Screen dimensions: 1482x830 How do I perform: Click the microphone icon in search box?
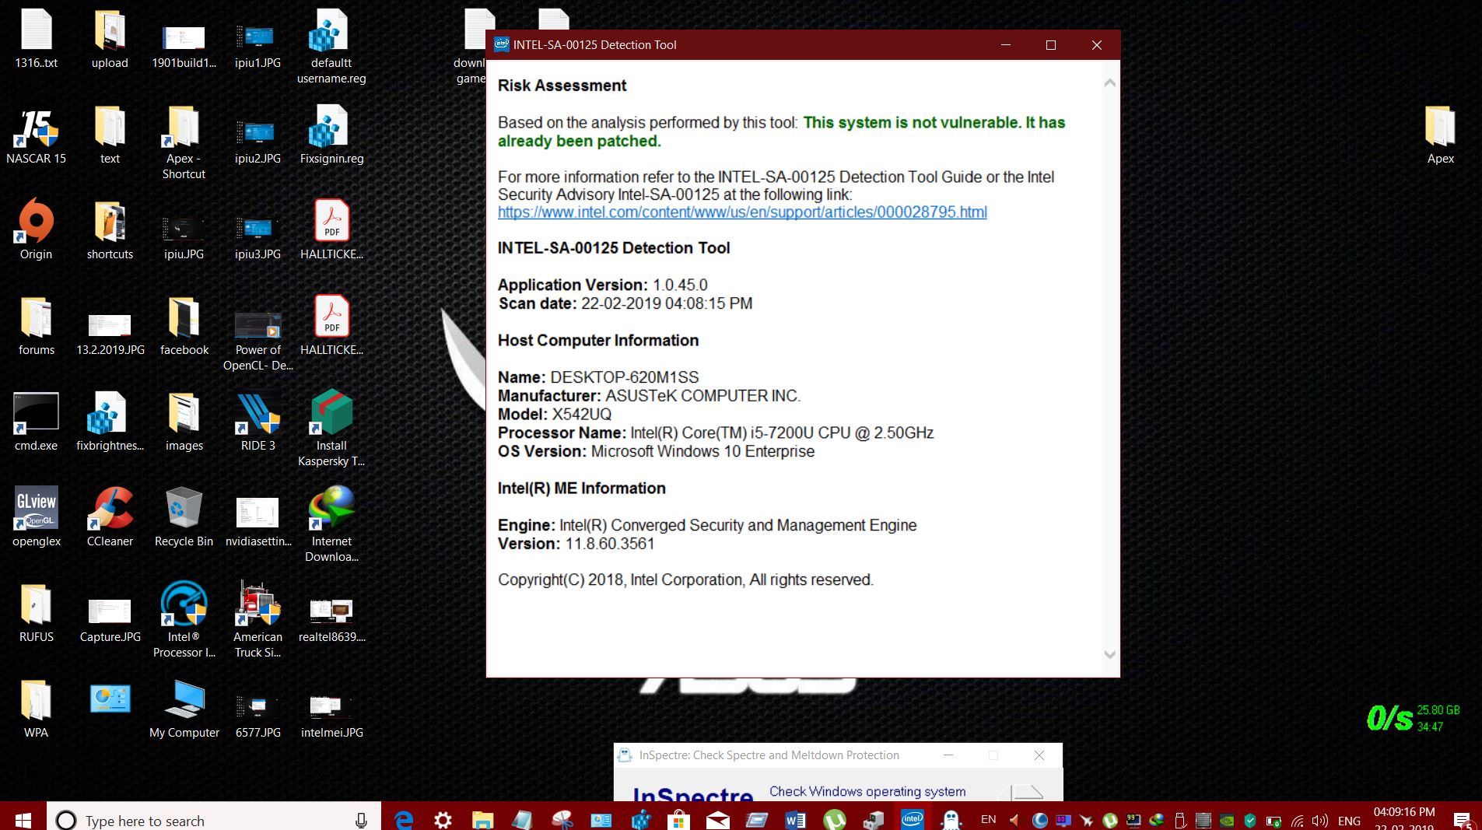361,820
